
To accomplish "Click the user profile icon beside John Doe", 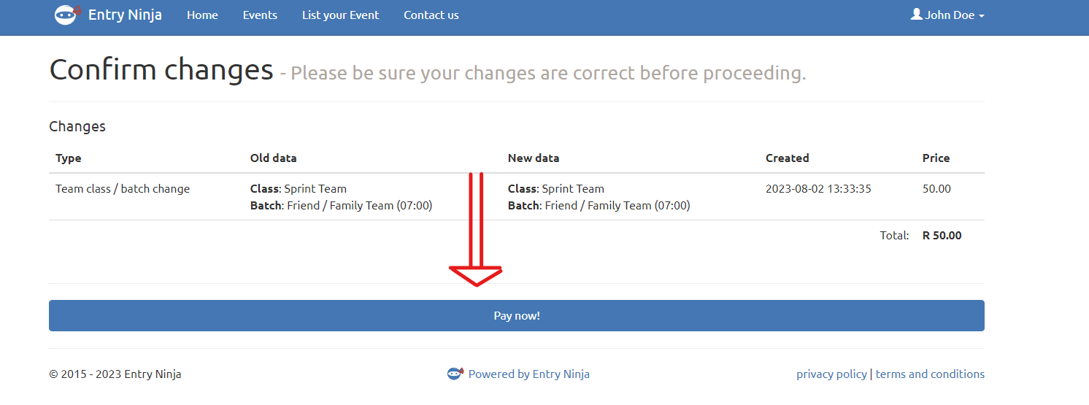I will (x=917, y=15).
